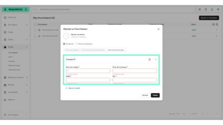Screen dimensions: 223x125
Task: Select the Personne physique radio option
Action: 76,44
